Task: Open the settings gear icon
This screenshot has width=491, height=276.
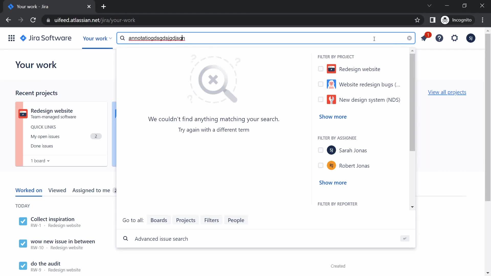Action: (x=455, y=38)
